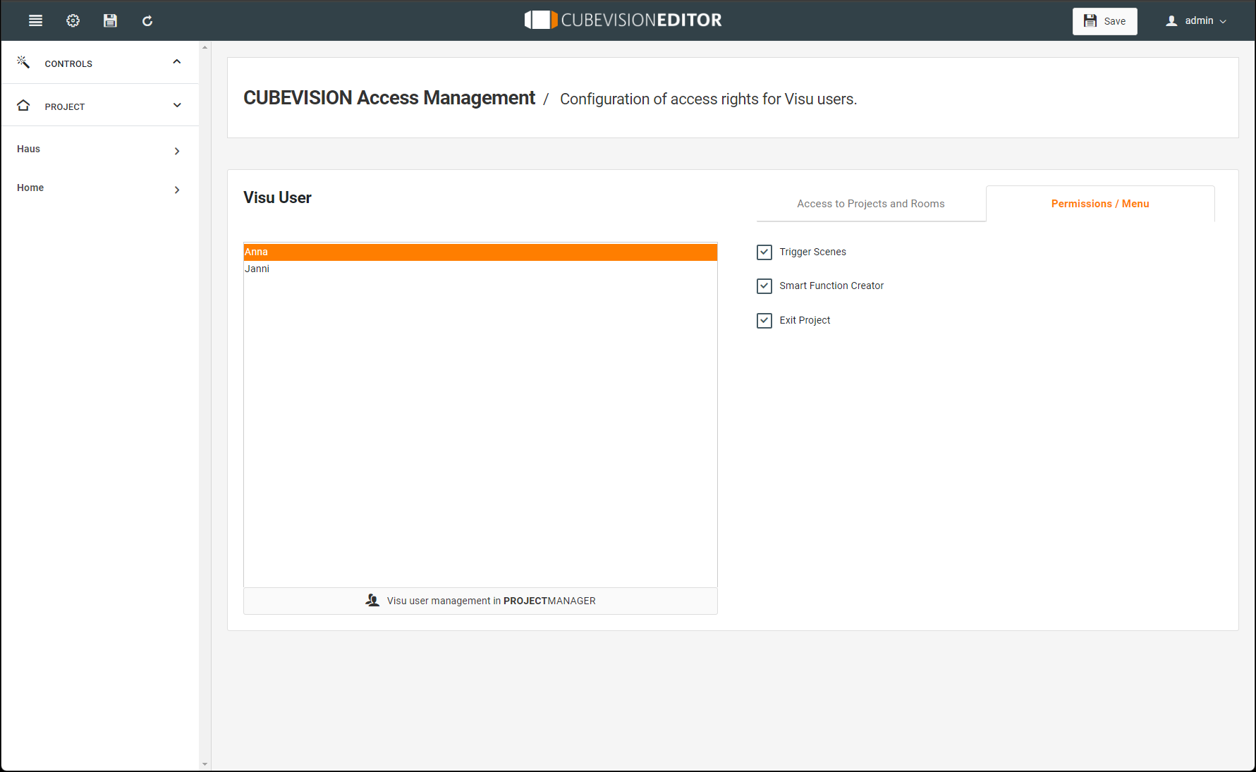Click the Controls magic wand icon

pos(23,62)
